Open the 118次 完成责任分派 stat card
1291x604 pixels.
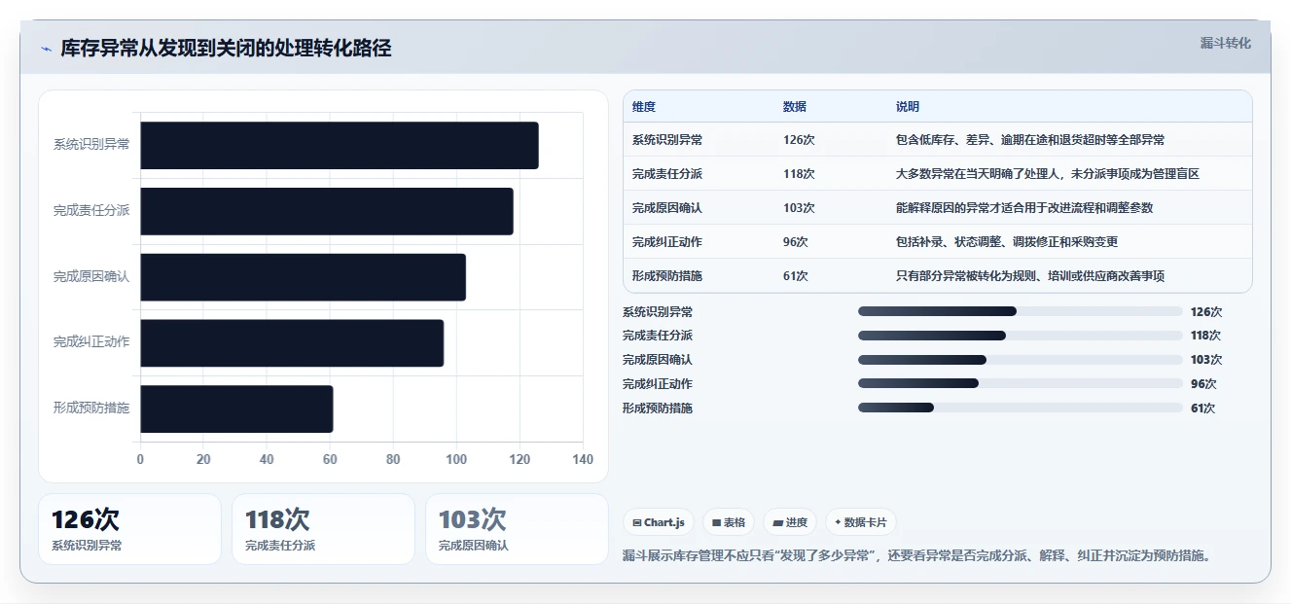click(x=323, y=529)
